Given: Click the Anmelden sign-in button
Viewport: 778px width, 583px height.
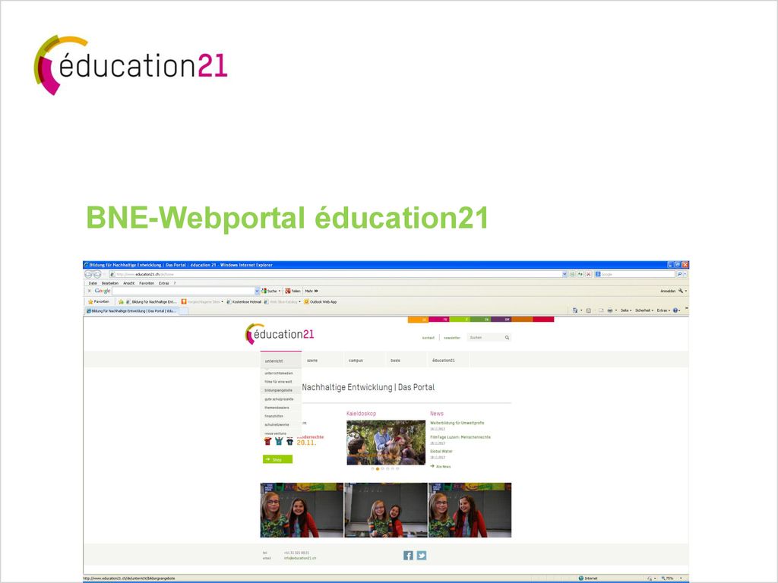Looking at the screenshot, I should 668,291.
